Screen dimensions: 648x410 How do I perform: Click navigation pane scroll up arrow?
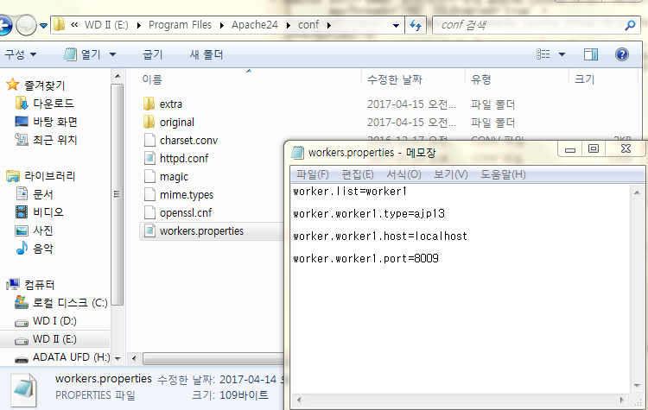coord(118,76)
